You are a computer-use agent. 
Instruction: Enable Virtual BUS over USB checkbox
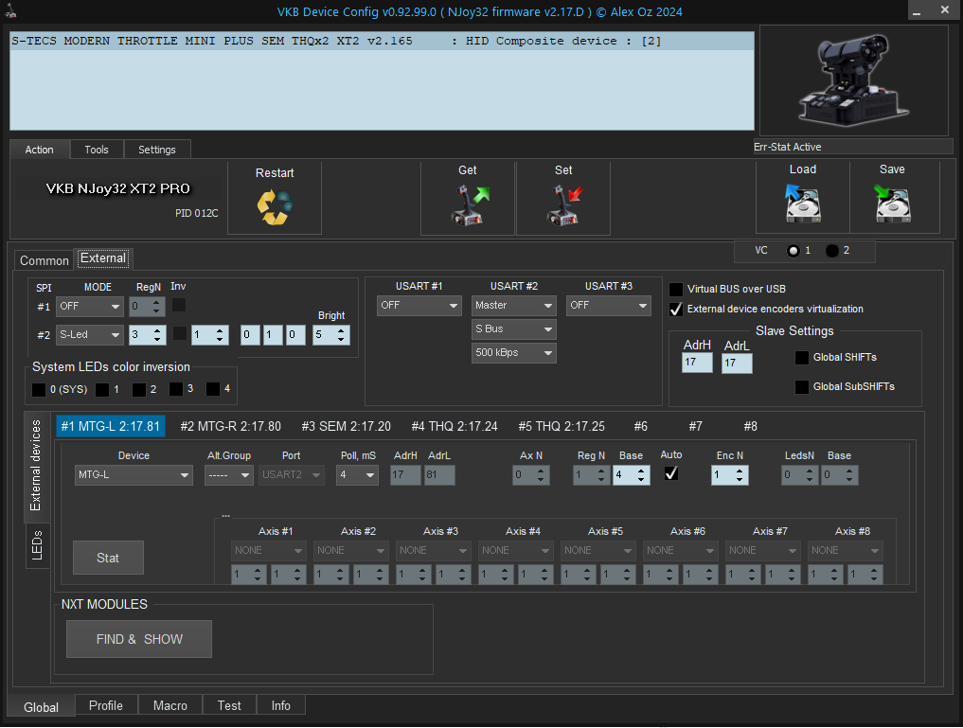pyautogui.click(x=676, y=290)
